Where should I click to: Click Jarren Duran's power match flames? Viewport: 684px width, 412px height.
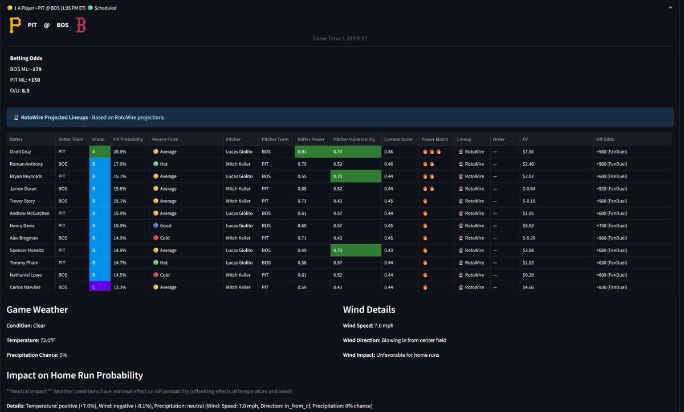pos(428,189)
